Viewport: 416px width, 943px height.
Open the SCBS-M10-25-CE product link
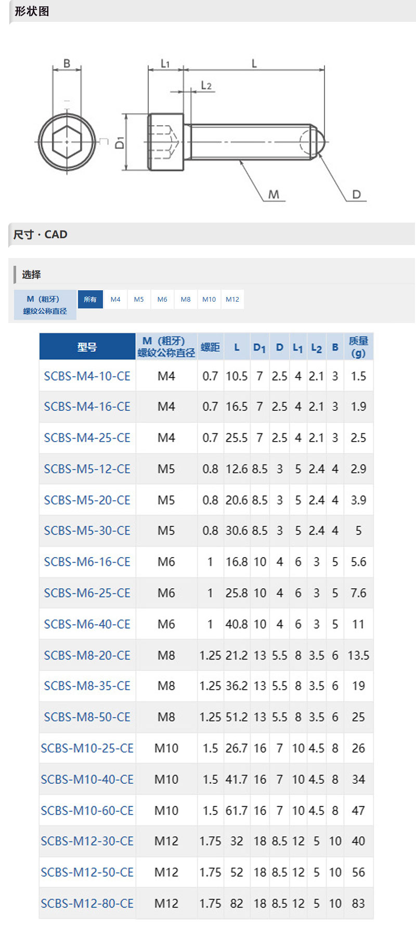(x=87, y=748)
